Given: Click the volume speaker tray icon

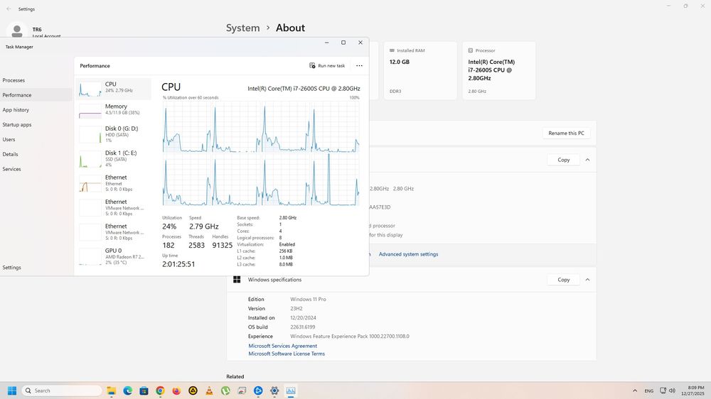Looking at the screenshot, I should click(672, 391).
